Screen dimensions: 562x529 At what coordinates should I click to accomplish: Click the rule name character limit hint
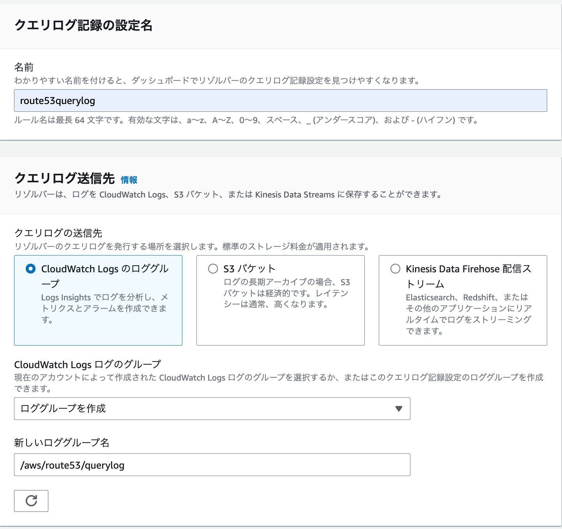click(x=246, y=120)
